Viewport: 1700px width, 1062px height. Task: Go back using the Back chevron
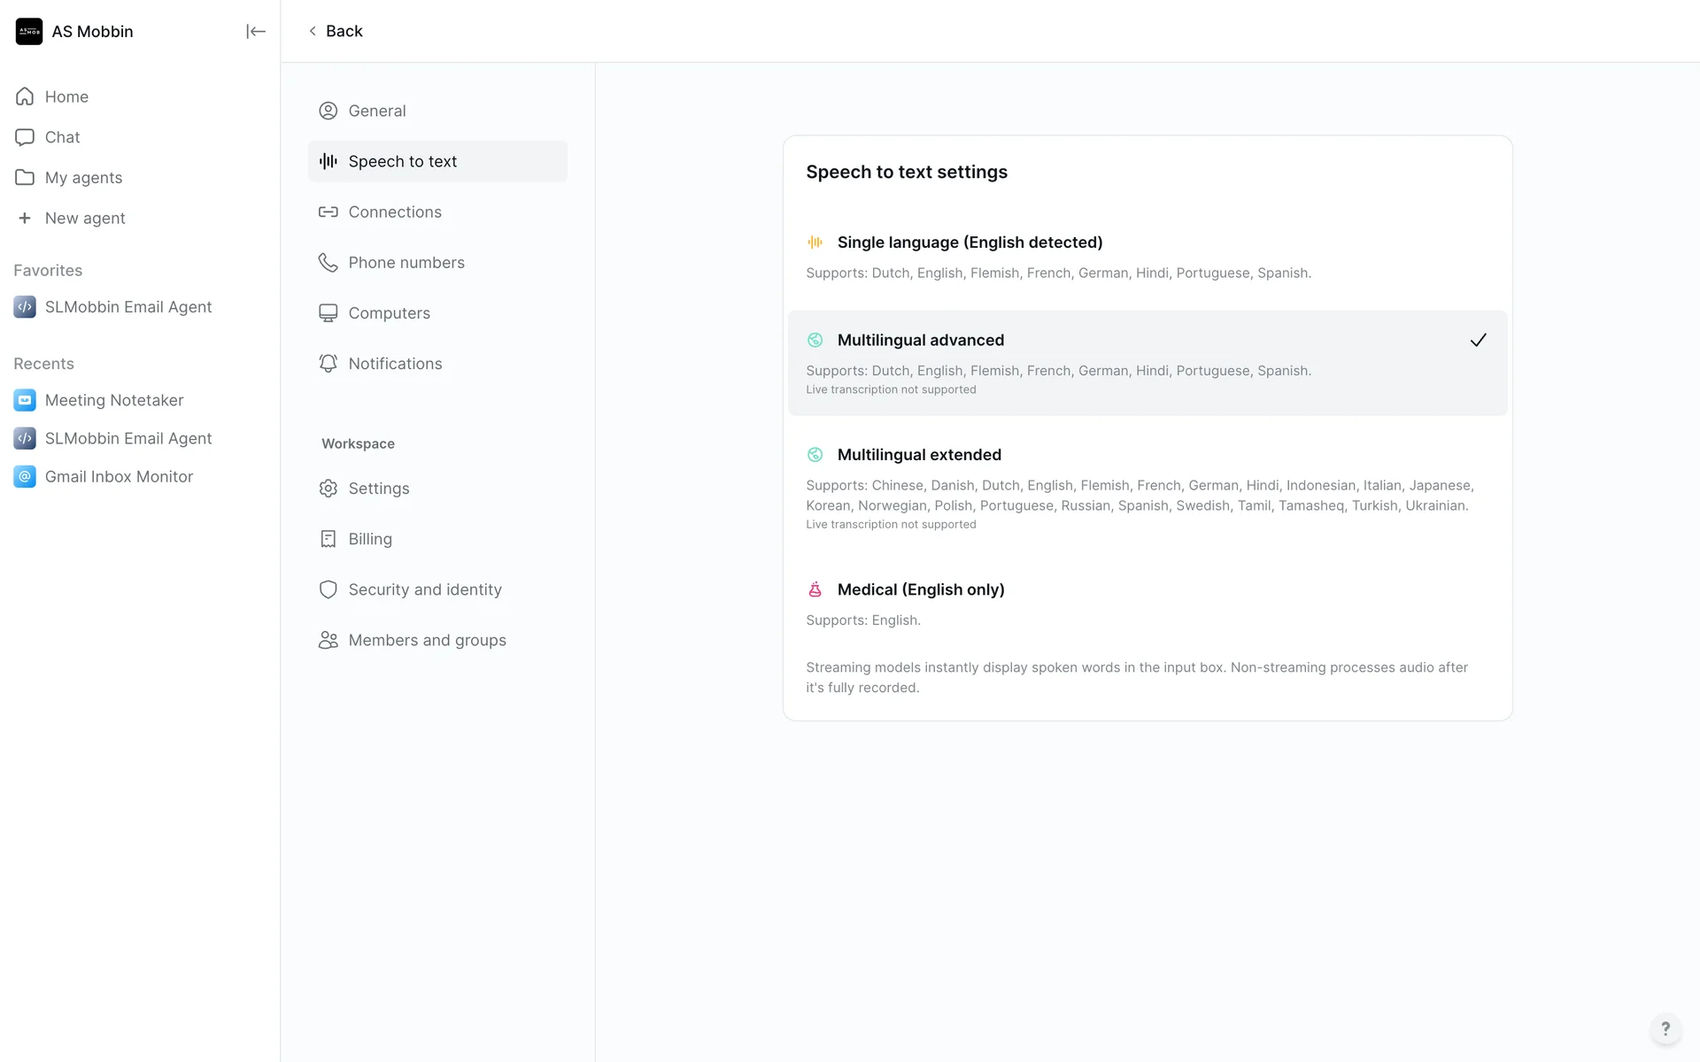pyautogui.click(x=313, y=31)
